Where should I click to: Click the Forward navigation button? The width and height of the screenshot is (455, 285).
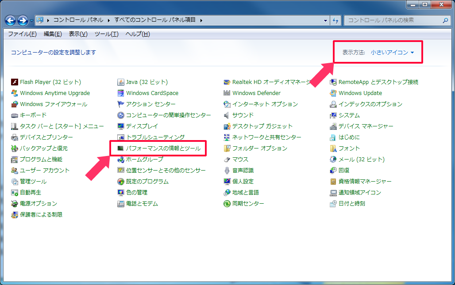tap(23, 20)
